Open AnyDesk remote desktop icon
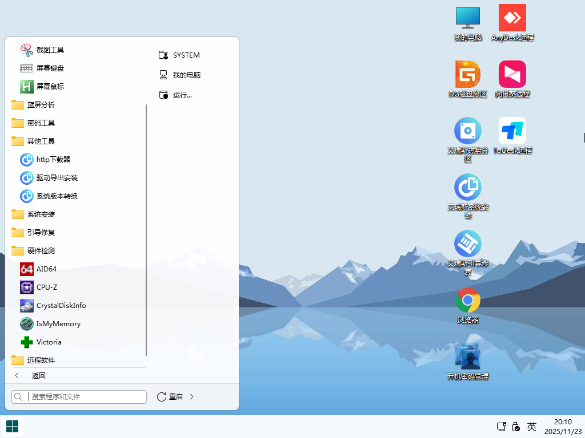 click(512, 18)
